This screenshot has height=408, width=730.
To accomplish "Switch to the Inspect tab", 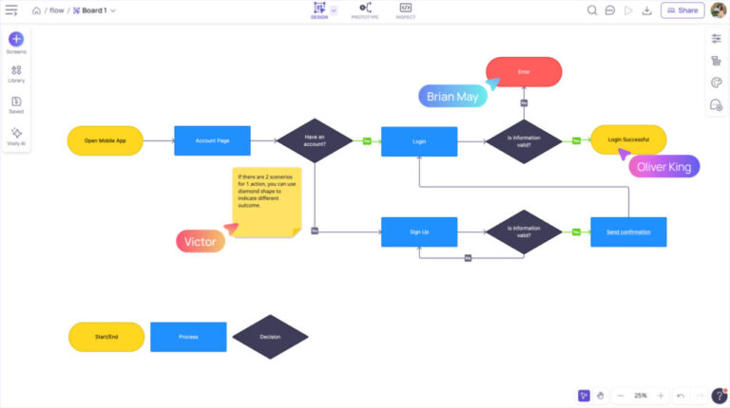I will (x=406, y=10).
